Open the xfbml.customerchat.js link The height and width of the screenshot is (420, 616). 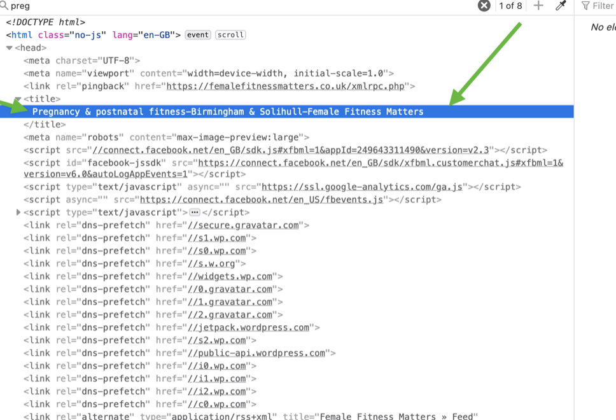[381, 163]
